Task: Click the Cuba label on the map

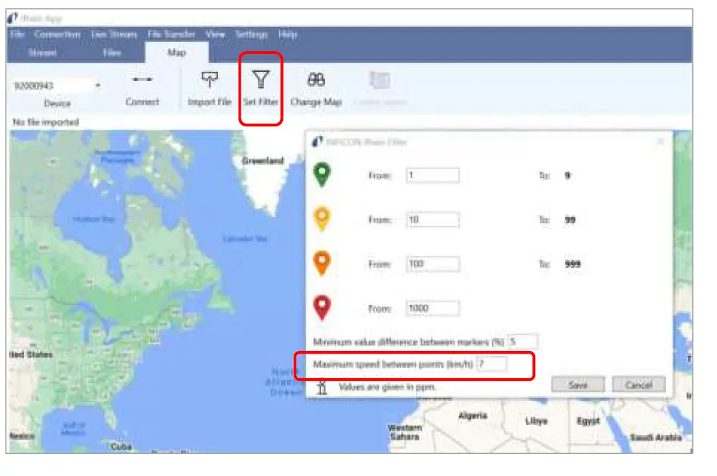Action: pyautogui.click(x=121, y=446)
